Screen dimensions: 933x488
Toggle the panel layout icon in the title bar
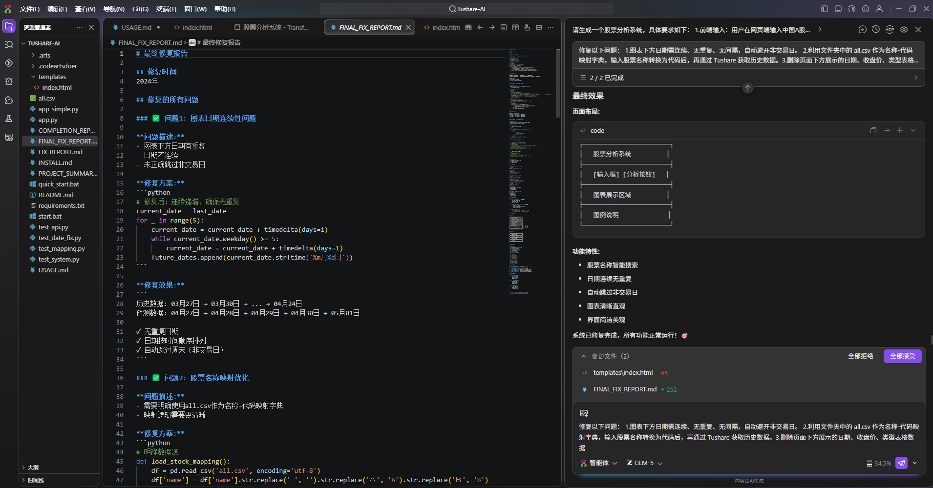click(838, 9)
